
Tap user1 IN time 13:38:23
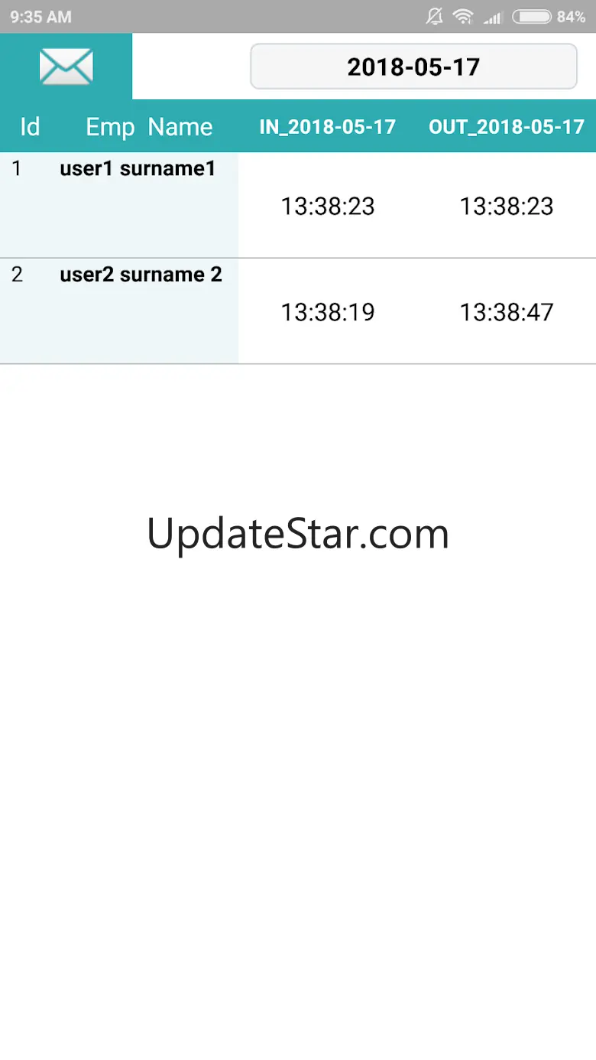pyautogui.click(x=328, y=206)
